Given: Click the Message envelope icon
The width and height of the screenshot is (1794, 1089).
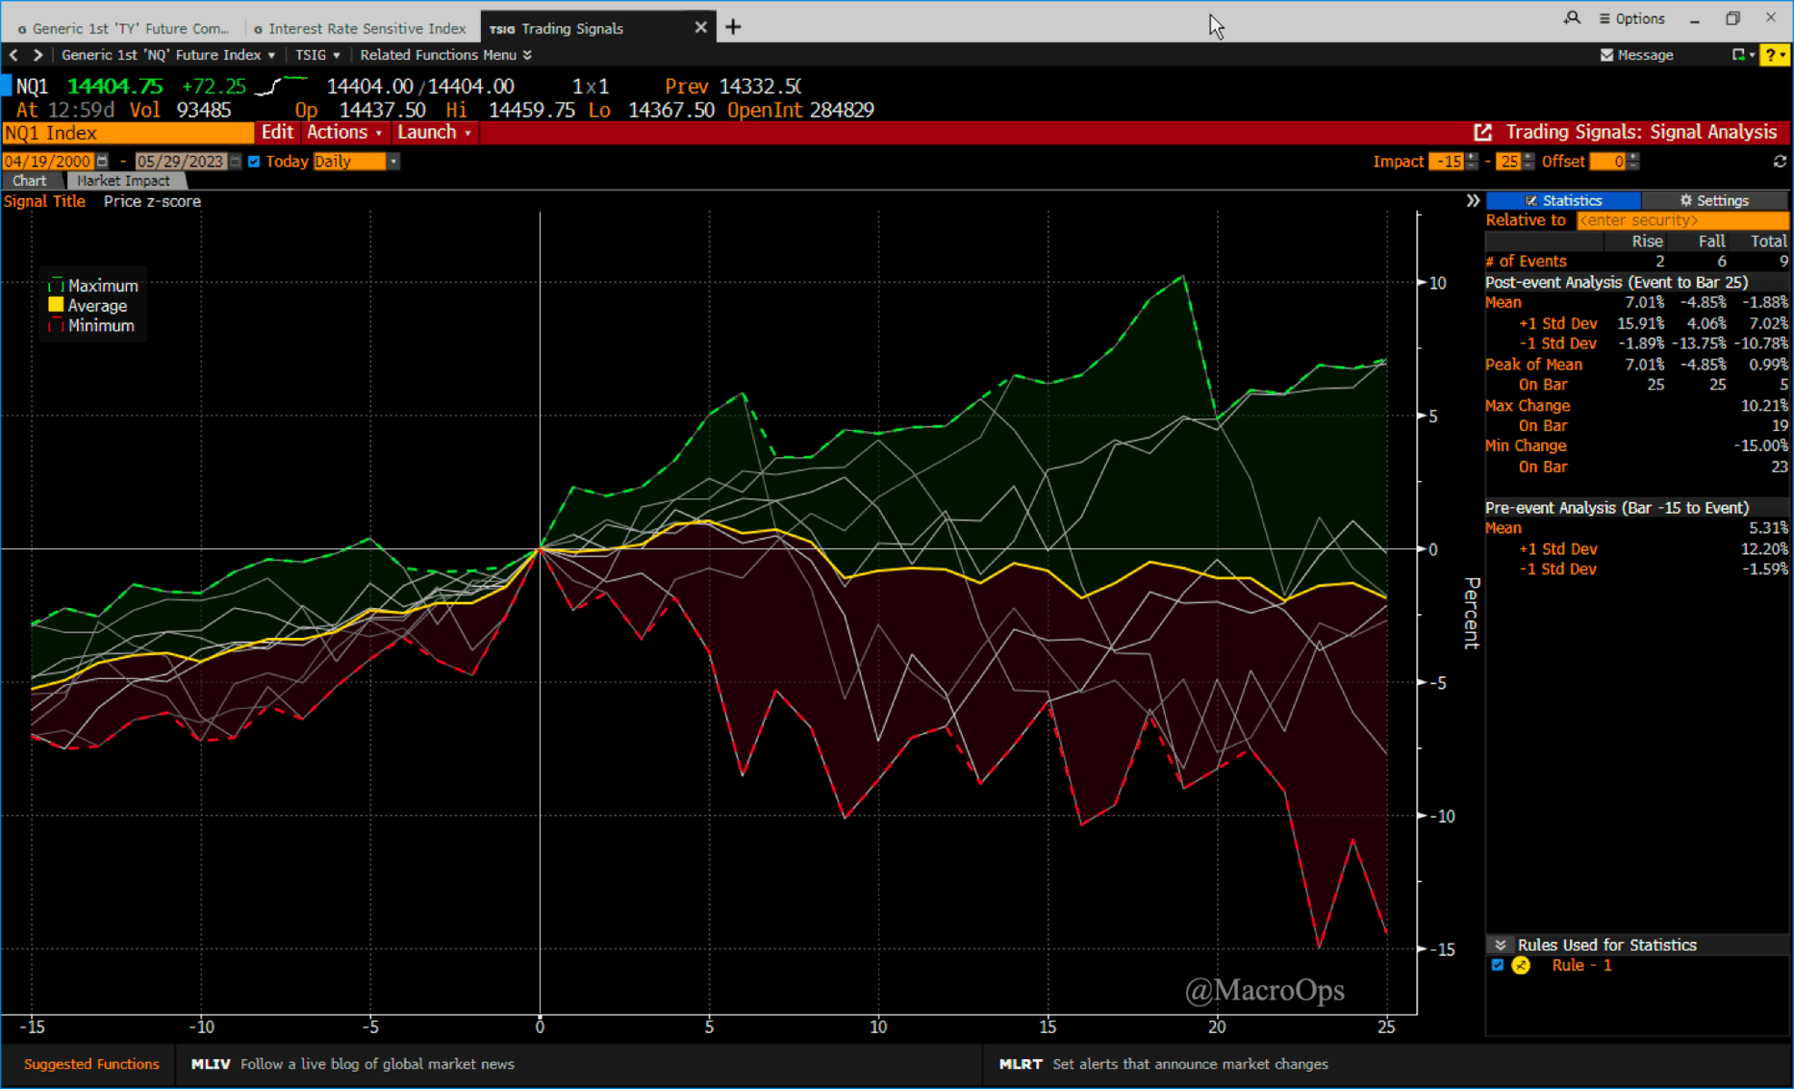Looking at the screenshot, I should pos(1607,55).
